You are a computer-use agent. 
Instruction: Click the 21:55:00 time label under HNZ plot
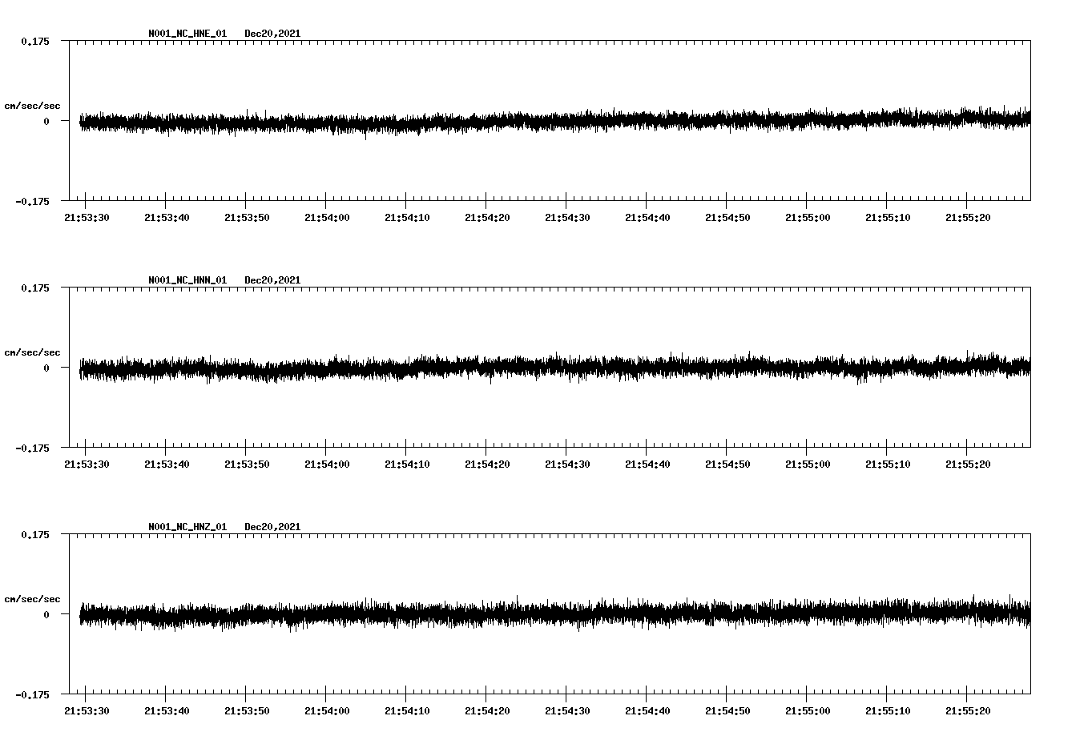tap(808, 711)
